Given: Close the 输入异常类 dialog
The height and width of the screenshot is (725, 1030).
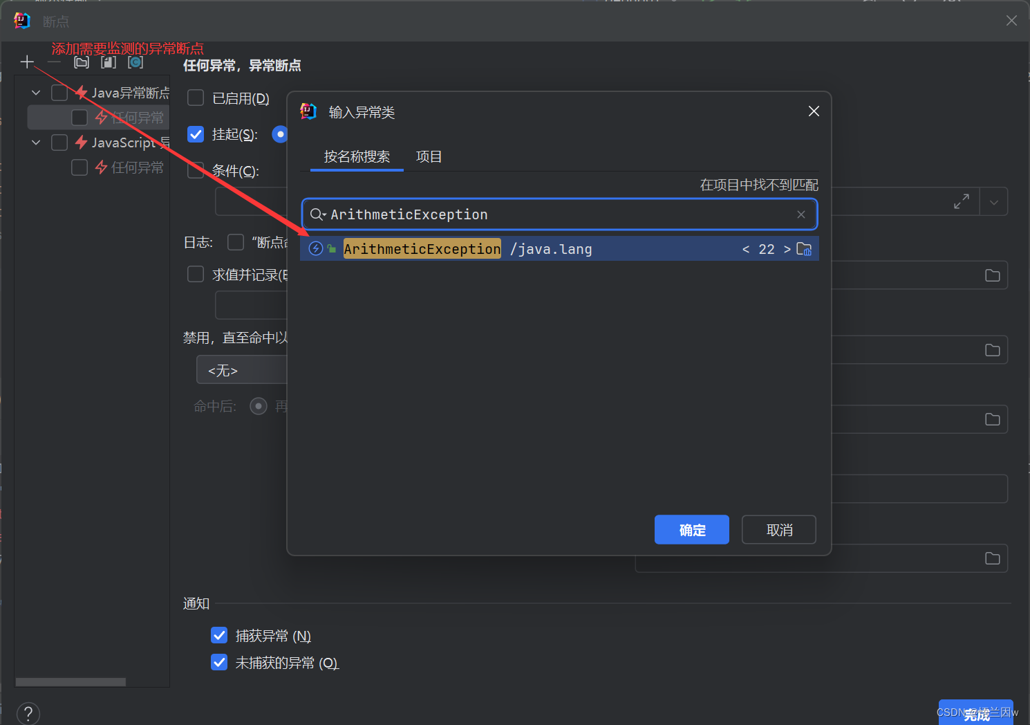Looking at the screenshot, I should (814, 111).
